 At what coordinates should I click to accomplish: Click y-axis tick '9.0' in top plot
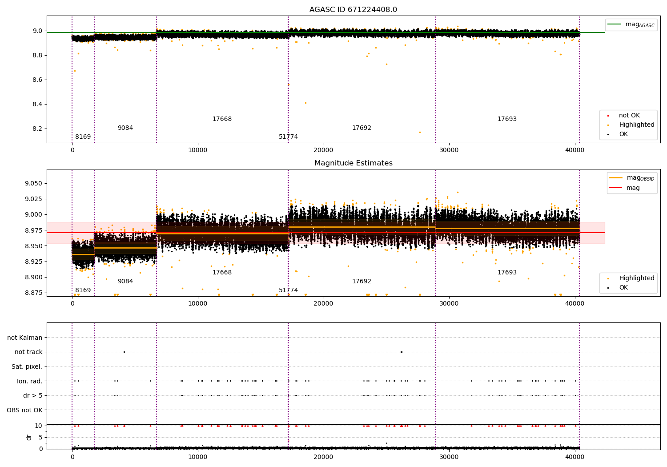click(x=37, y=31)
